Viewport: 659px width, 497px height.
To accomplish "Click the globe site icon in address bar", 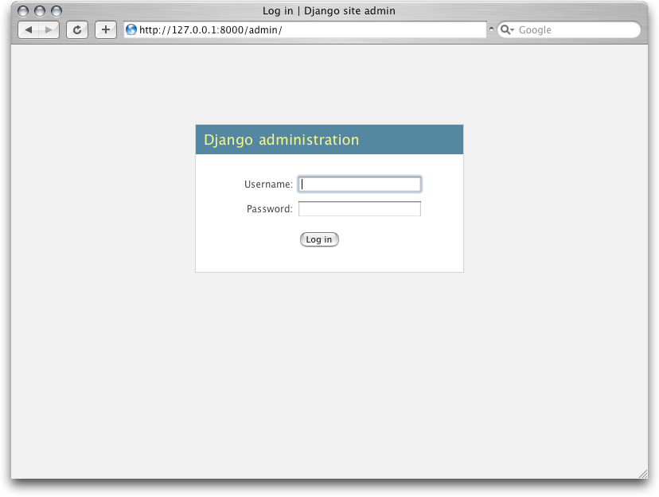I will (131, 29).
